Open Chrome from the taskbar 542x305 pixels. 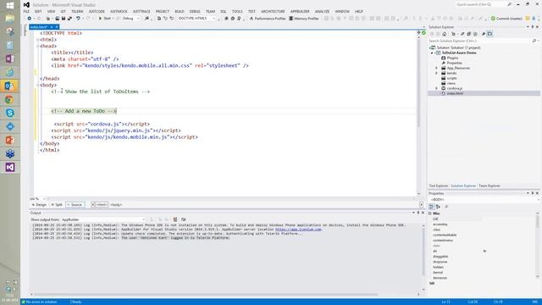point(9,100)
